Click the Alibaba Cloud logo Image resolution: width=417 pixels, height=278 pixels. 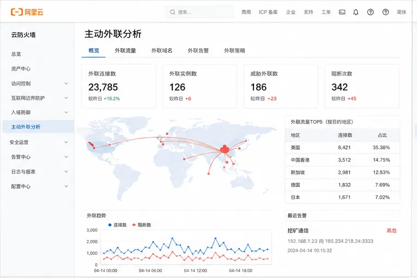tap(27, 12)
